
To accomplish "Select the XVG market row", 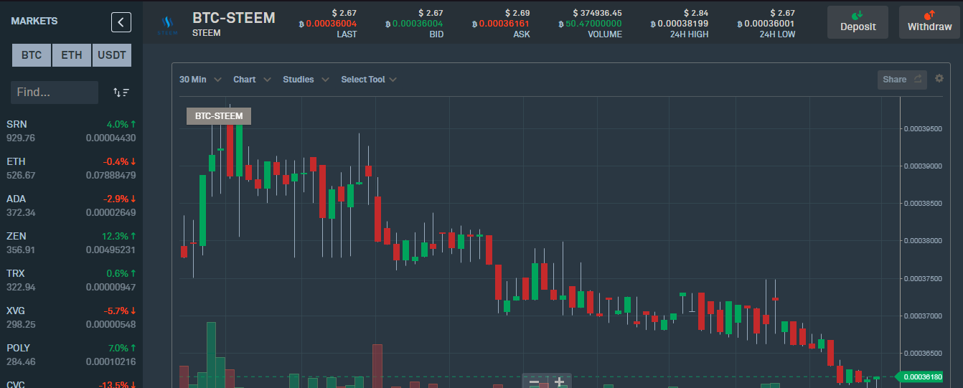I will pos(71,318).
